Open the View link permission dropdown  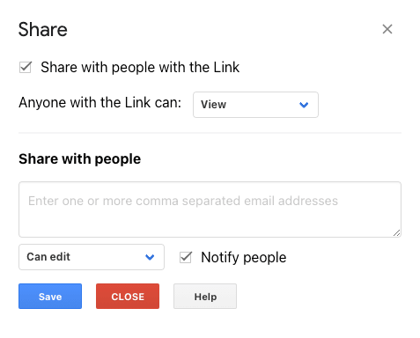click(x=255, y=105)
